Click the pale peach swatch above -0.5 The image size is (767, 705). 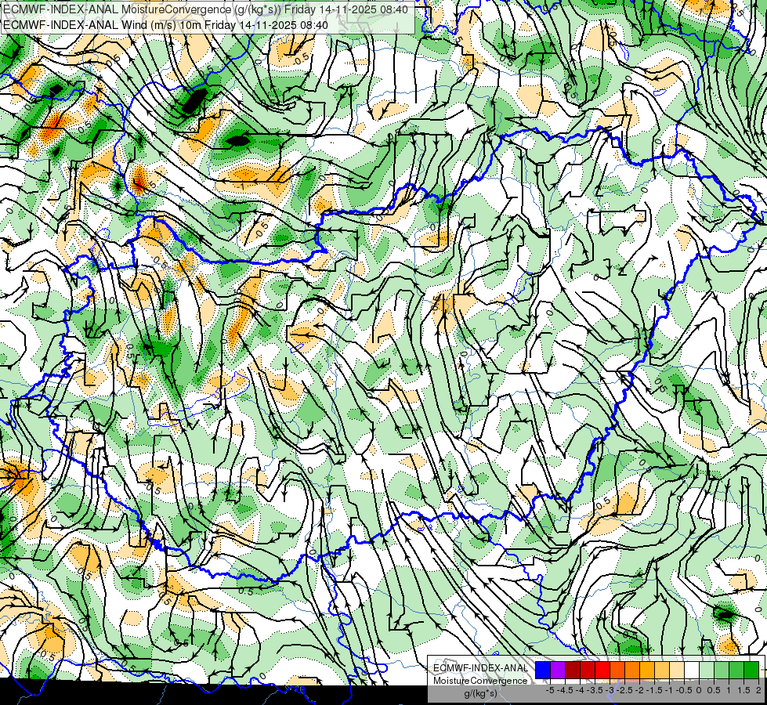(676, 670)
